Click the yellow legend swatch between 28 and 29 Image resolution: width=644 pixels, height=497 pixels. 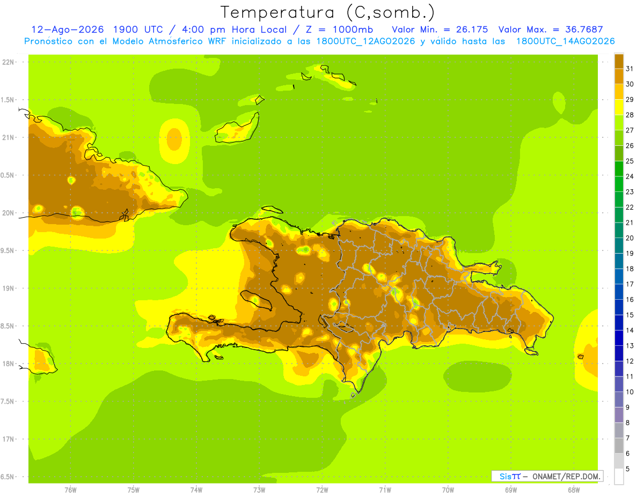pos(619,107)
